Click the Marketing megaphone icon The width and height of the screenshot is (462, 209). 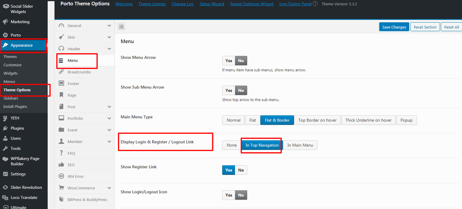click(x=5, y=22)
